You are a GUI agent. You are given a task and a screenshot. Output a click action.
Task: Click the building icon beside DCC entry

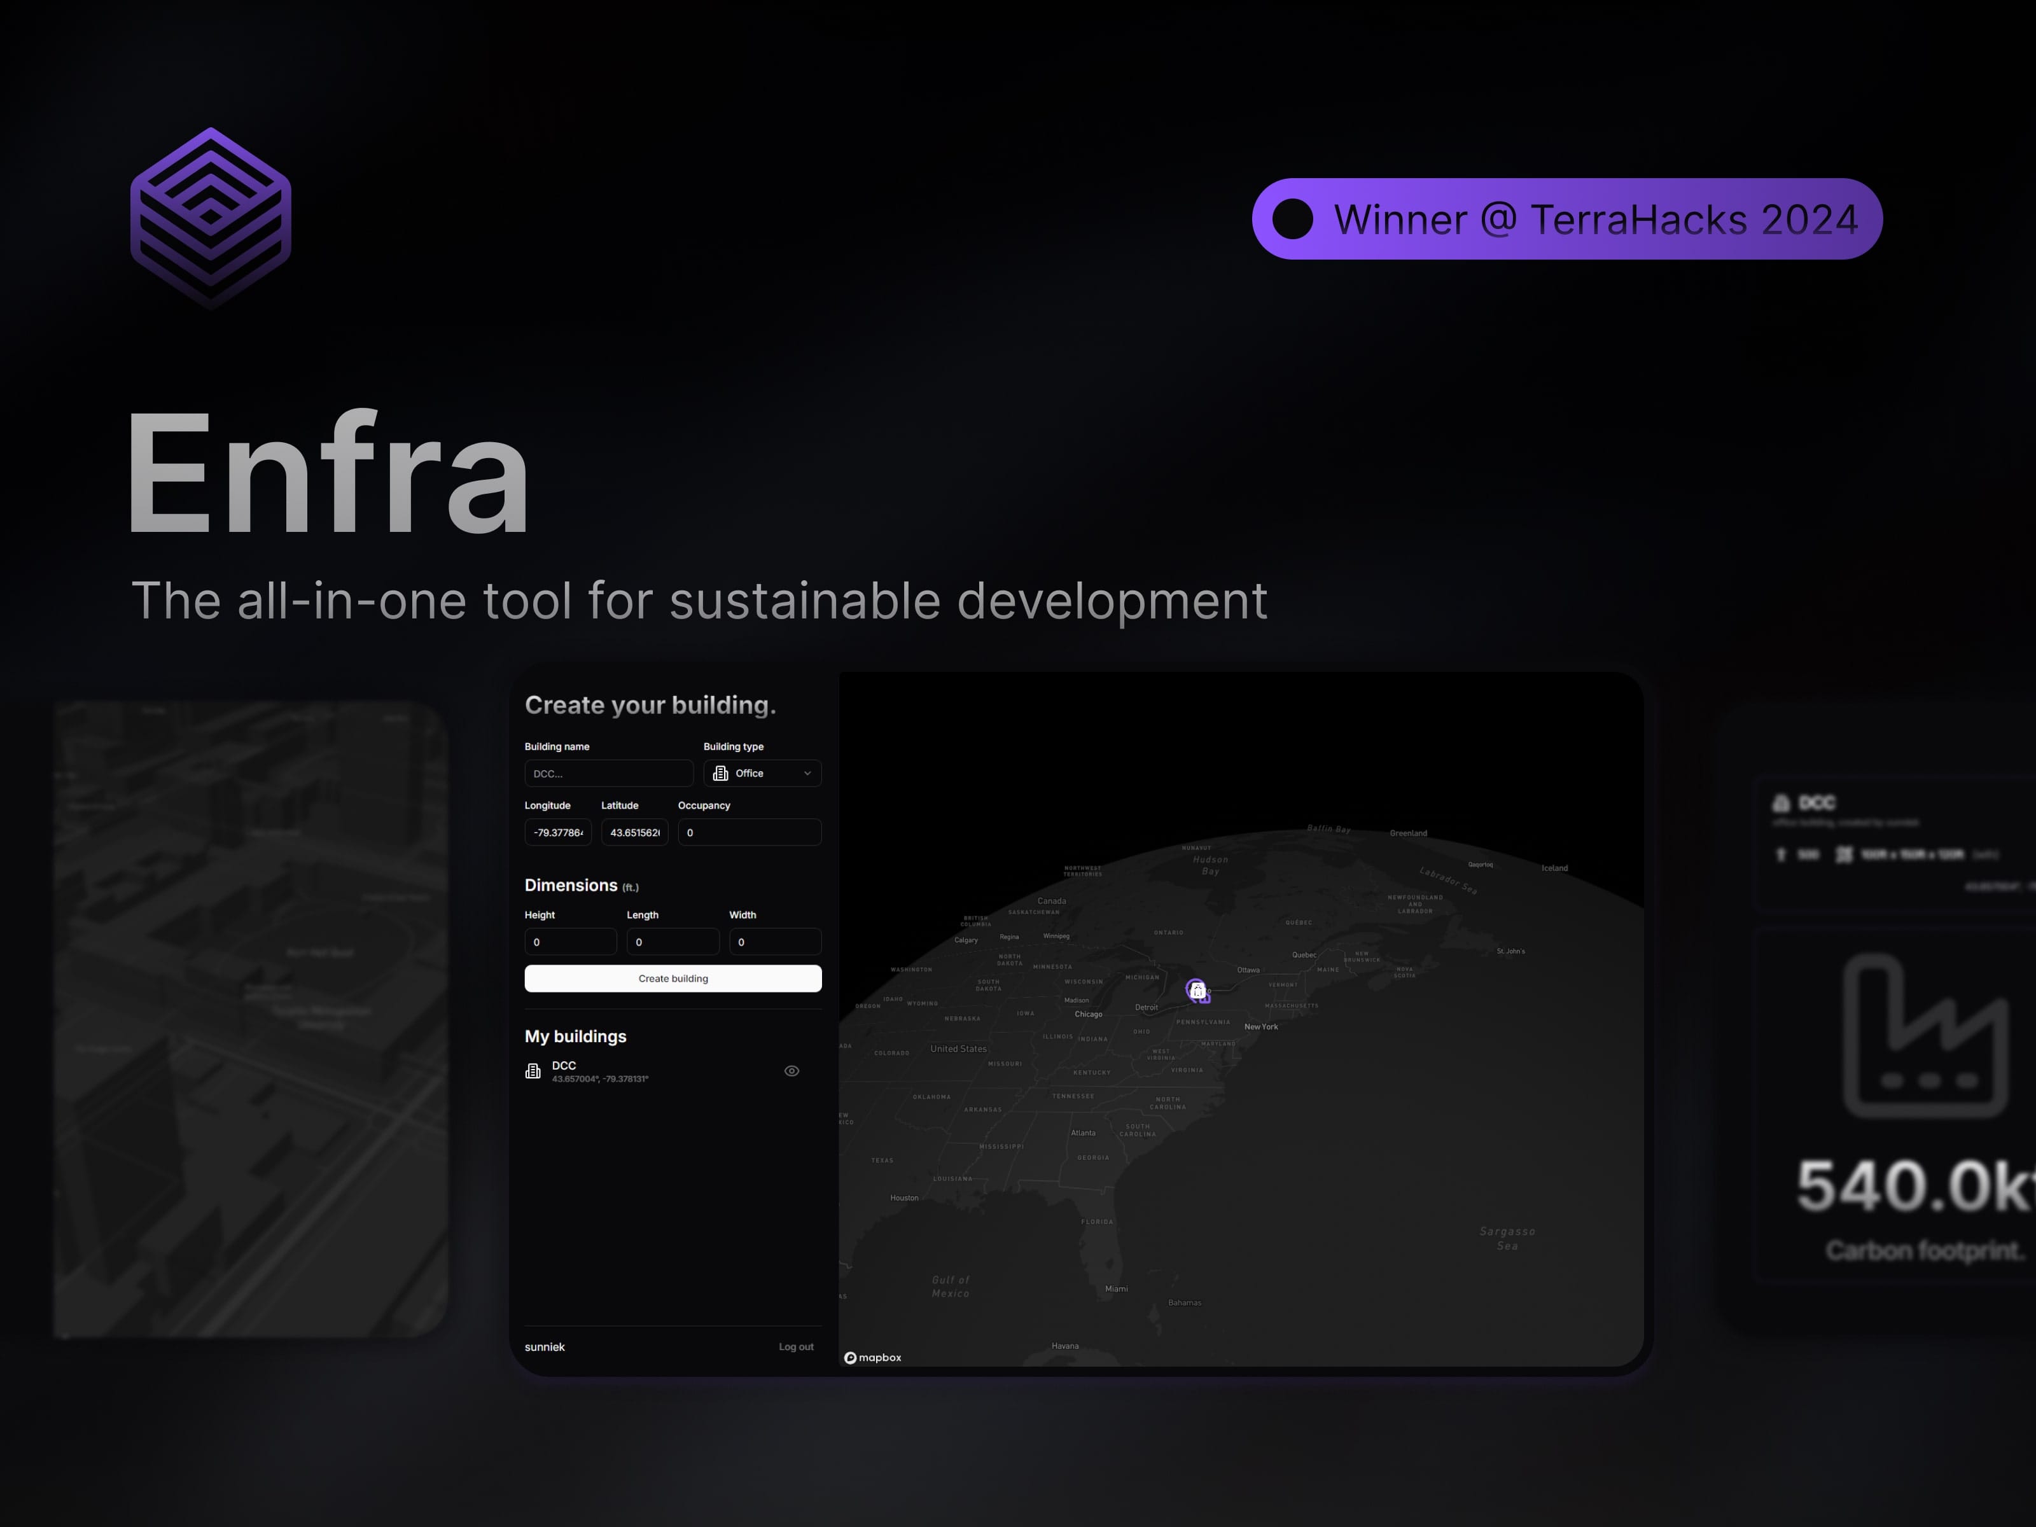533,1070
